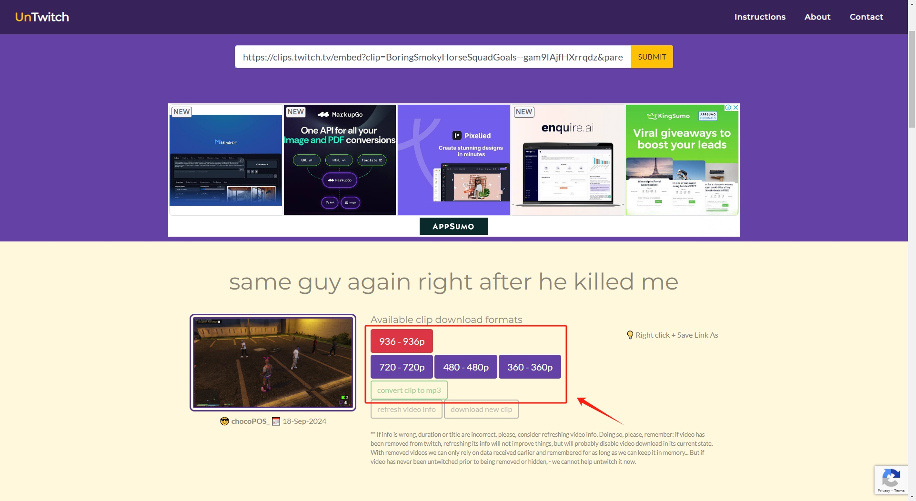
Task: Open the Pixelied design ad
Action: click(453, 160)
